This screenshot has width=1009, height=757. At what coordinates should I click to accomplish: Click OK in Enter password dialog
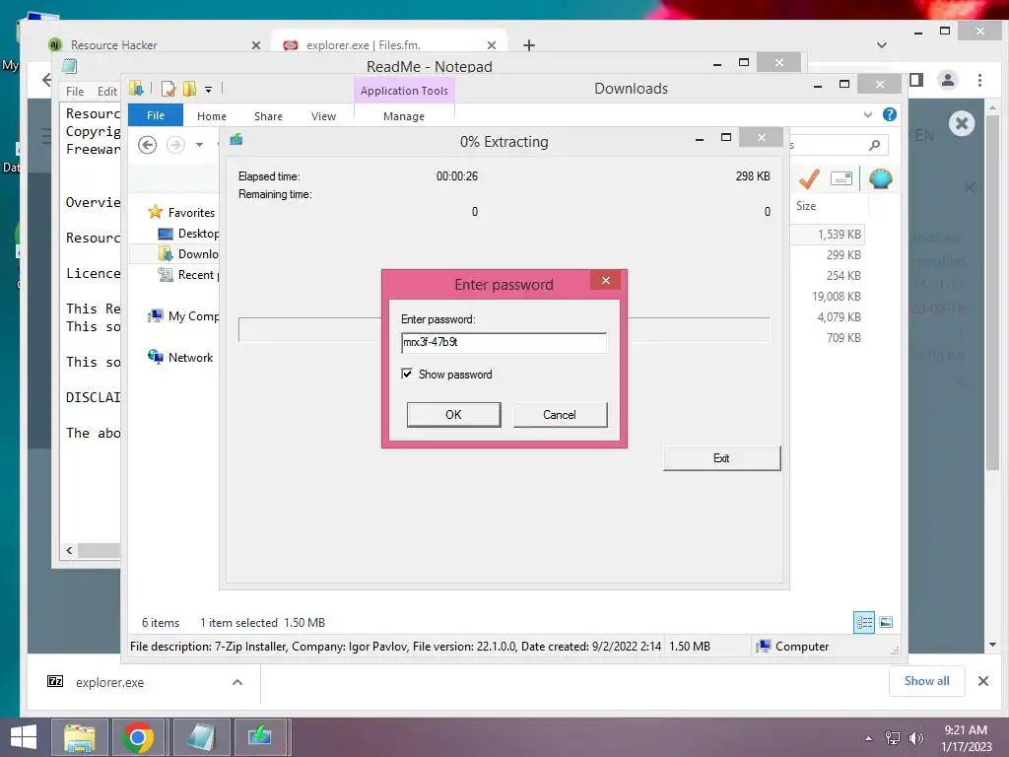pos(453,415)
